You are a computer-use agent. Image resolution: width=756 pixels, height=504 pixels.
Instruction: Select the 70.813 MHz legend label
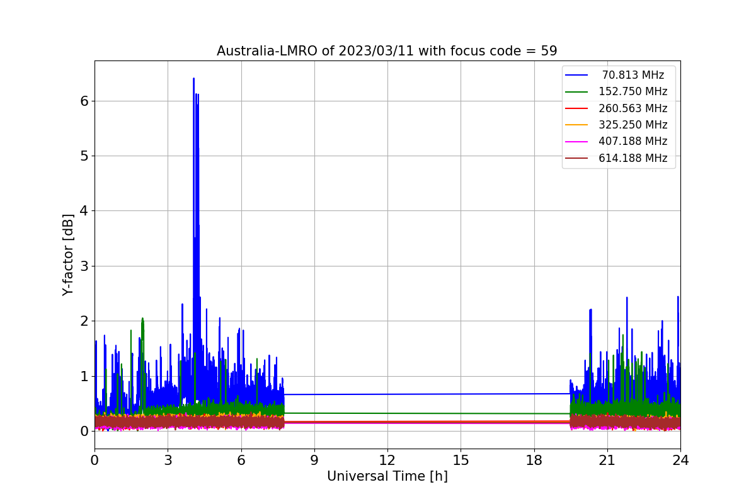(633, 75)
